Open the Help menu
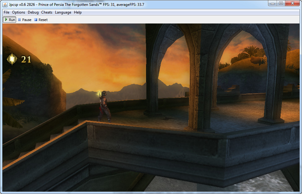The width and height of the screenshot is (302, 194). [x=78, y=12]
